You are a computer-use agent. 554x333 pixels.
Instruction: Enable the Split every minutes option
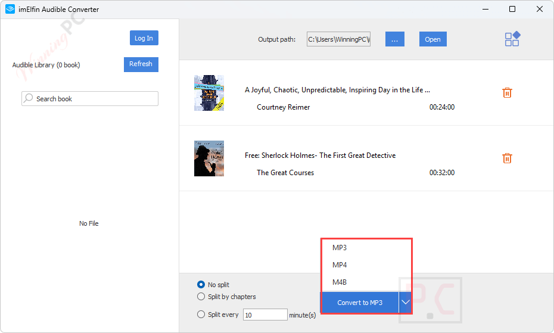pos(201,315)
